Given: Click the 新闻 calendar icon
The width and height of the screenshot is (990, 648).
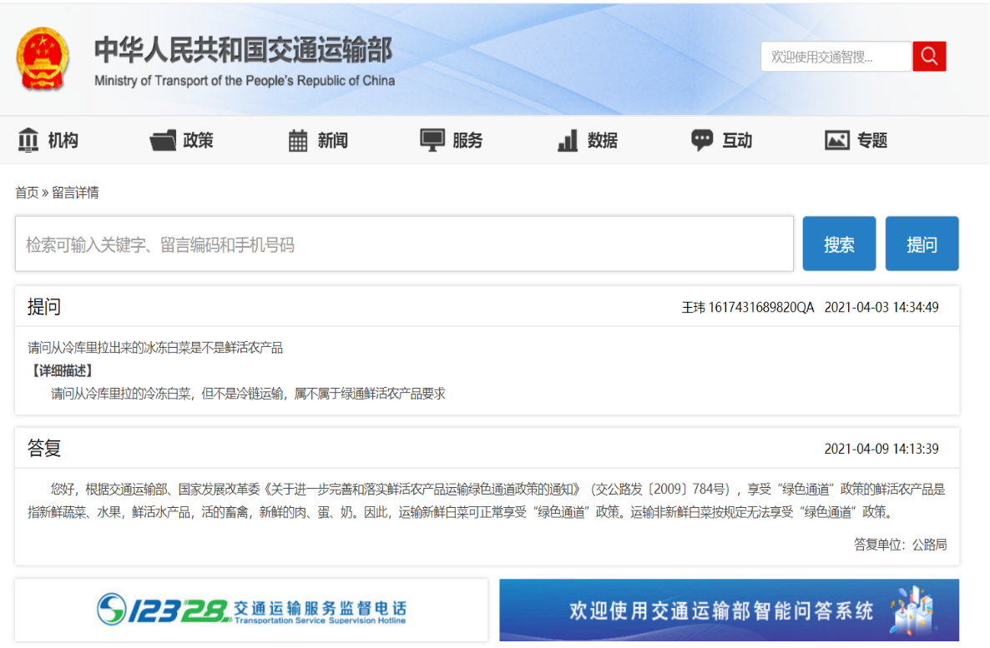Looking at the screenshot, I should point(298,141).
